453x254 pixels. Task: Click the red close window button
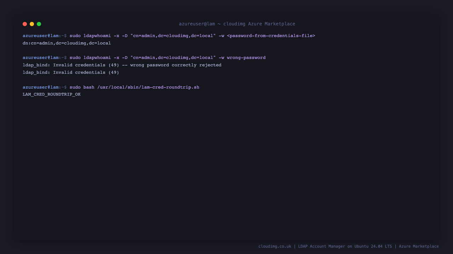(25, 24)
